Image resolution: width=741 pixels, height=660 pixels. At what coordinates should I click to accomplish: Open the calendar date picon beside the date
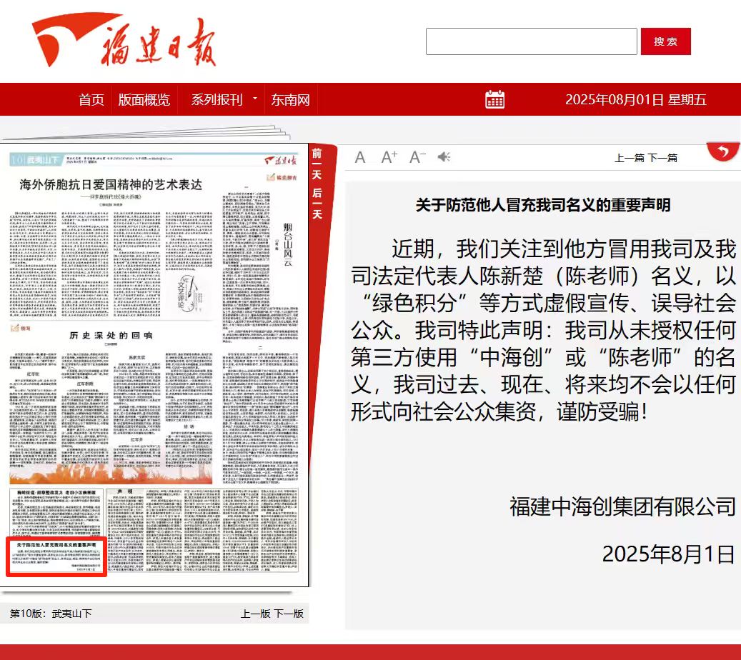click(496, 100)
